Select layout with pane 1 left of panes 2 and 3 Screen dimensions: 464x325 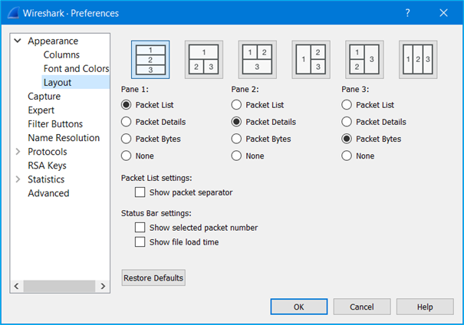(x=311, y=60)
